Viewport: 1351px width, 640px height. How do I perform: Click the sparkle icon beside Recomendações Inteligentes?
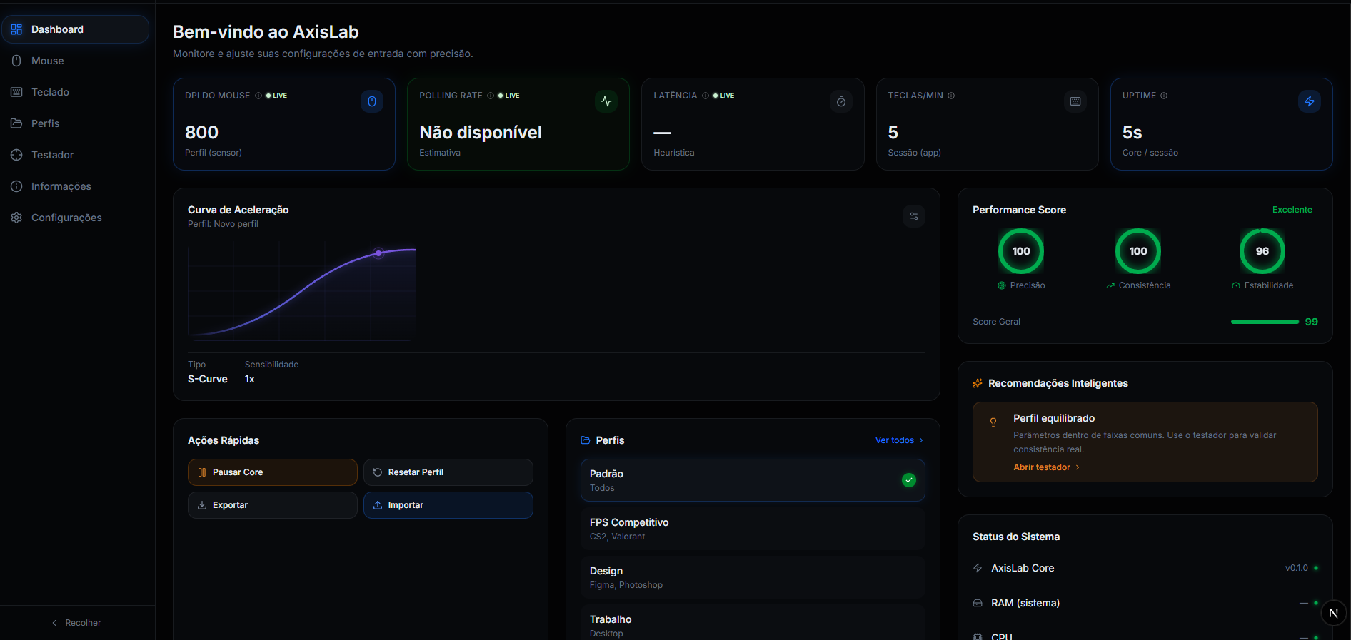coord(978,383)
